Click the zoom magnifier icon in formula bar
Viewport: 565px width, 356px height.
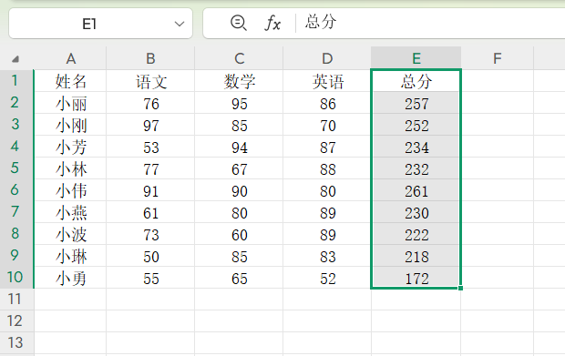[238, 23]
